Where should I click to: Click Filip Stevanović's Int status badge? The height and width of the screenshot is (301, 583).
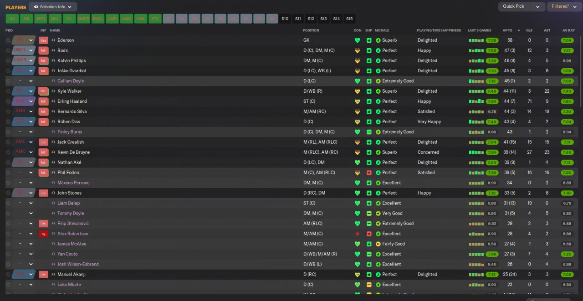[x=44, y=224]
